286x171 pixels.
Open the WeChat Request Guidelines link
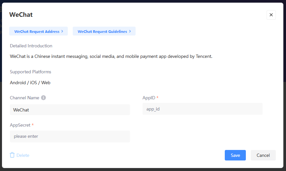pyautogui.click(x=102, y=32)
